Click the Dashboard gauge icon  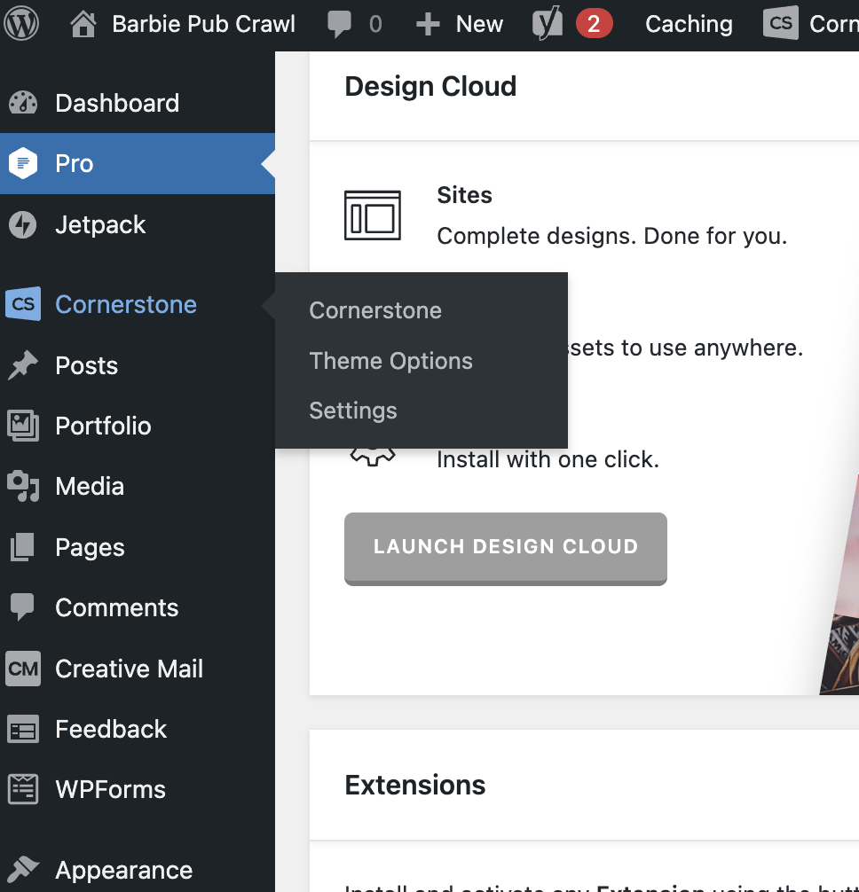pyautogui.click(x=22, y=103)
